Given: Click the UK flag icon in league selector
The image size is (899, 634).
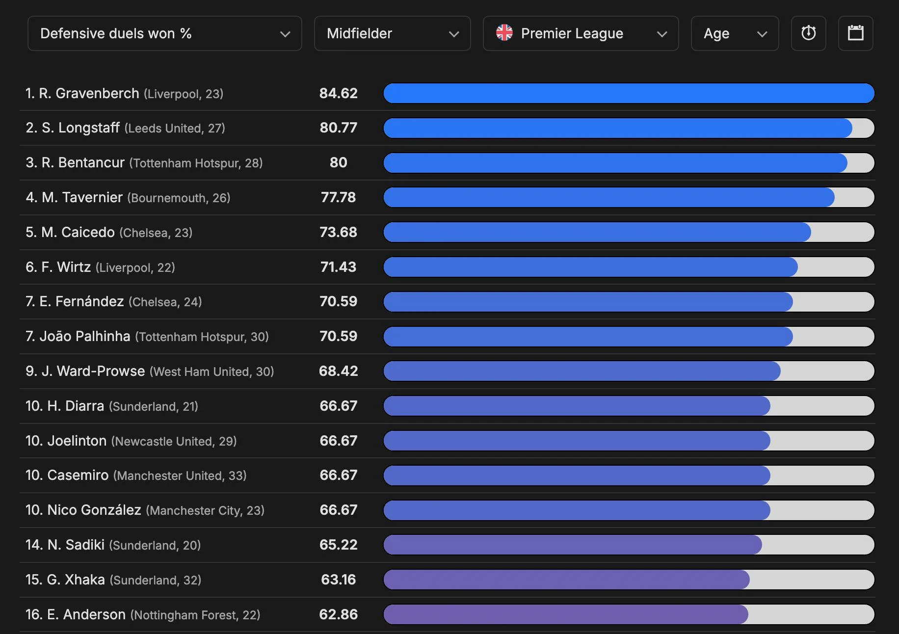Looking at the screenshot, I should (504, 33).
